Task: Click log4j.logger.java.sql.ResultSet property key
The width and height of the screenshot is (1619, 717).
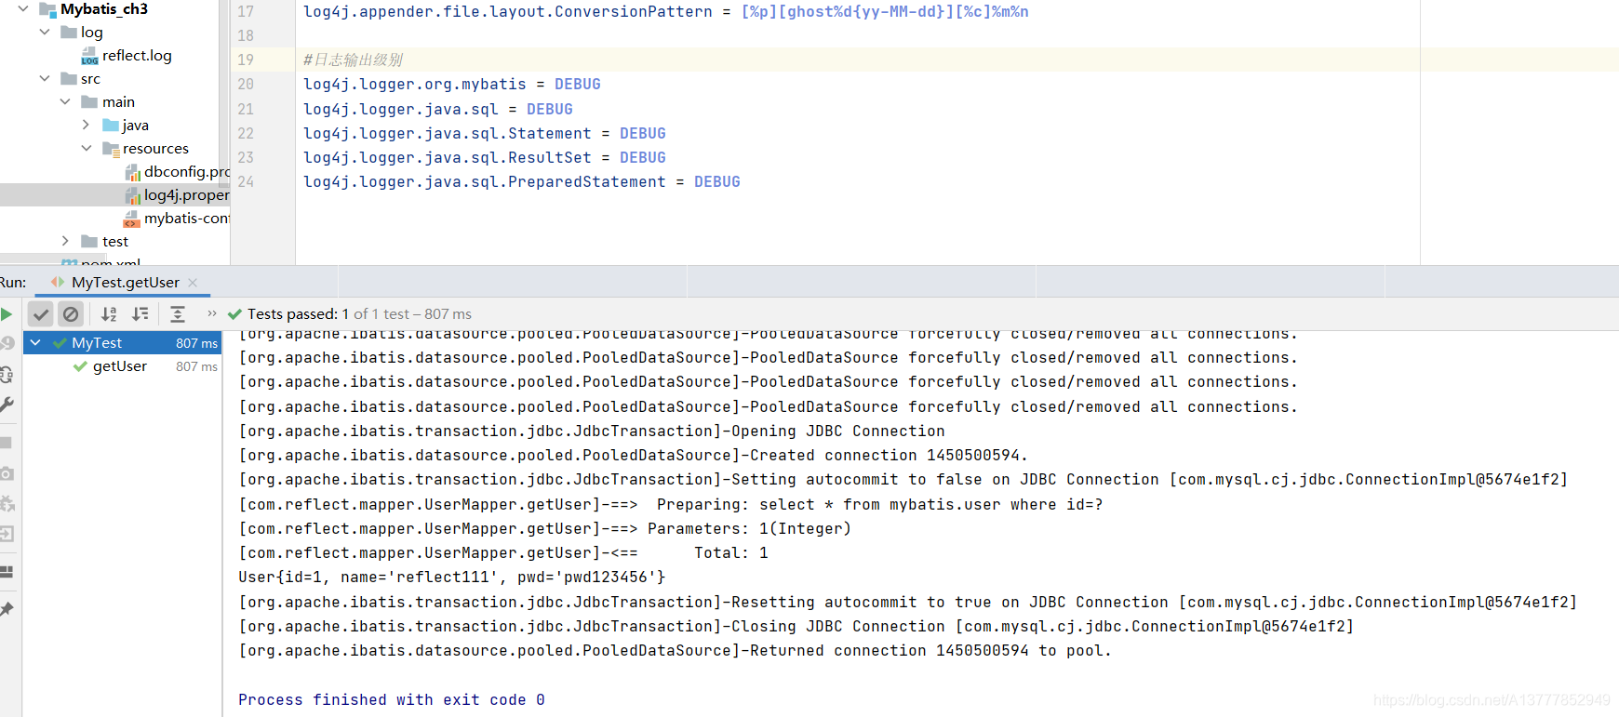Action: click(x=448, y=157)
